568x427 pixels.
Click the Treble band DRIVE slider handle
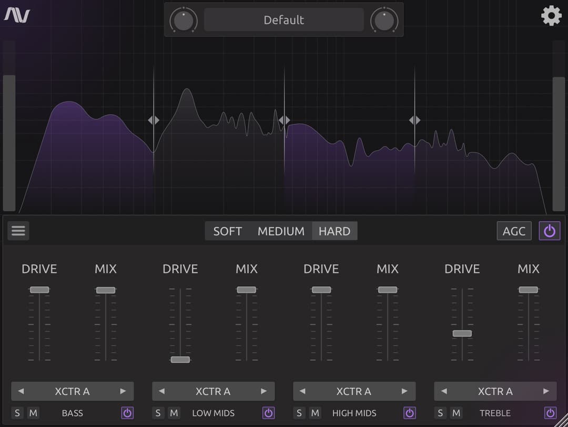click(462, 333)
